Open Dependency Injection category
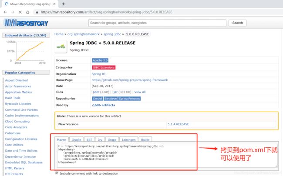This screenshot has width=283, height=176. pyautogui.click(x=20, y=156)
